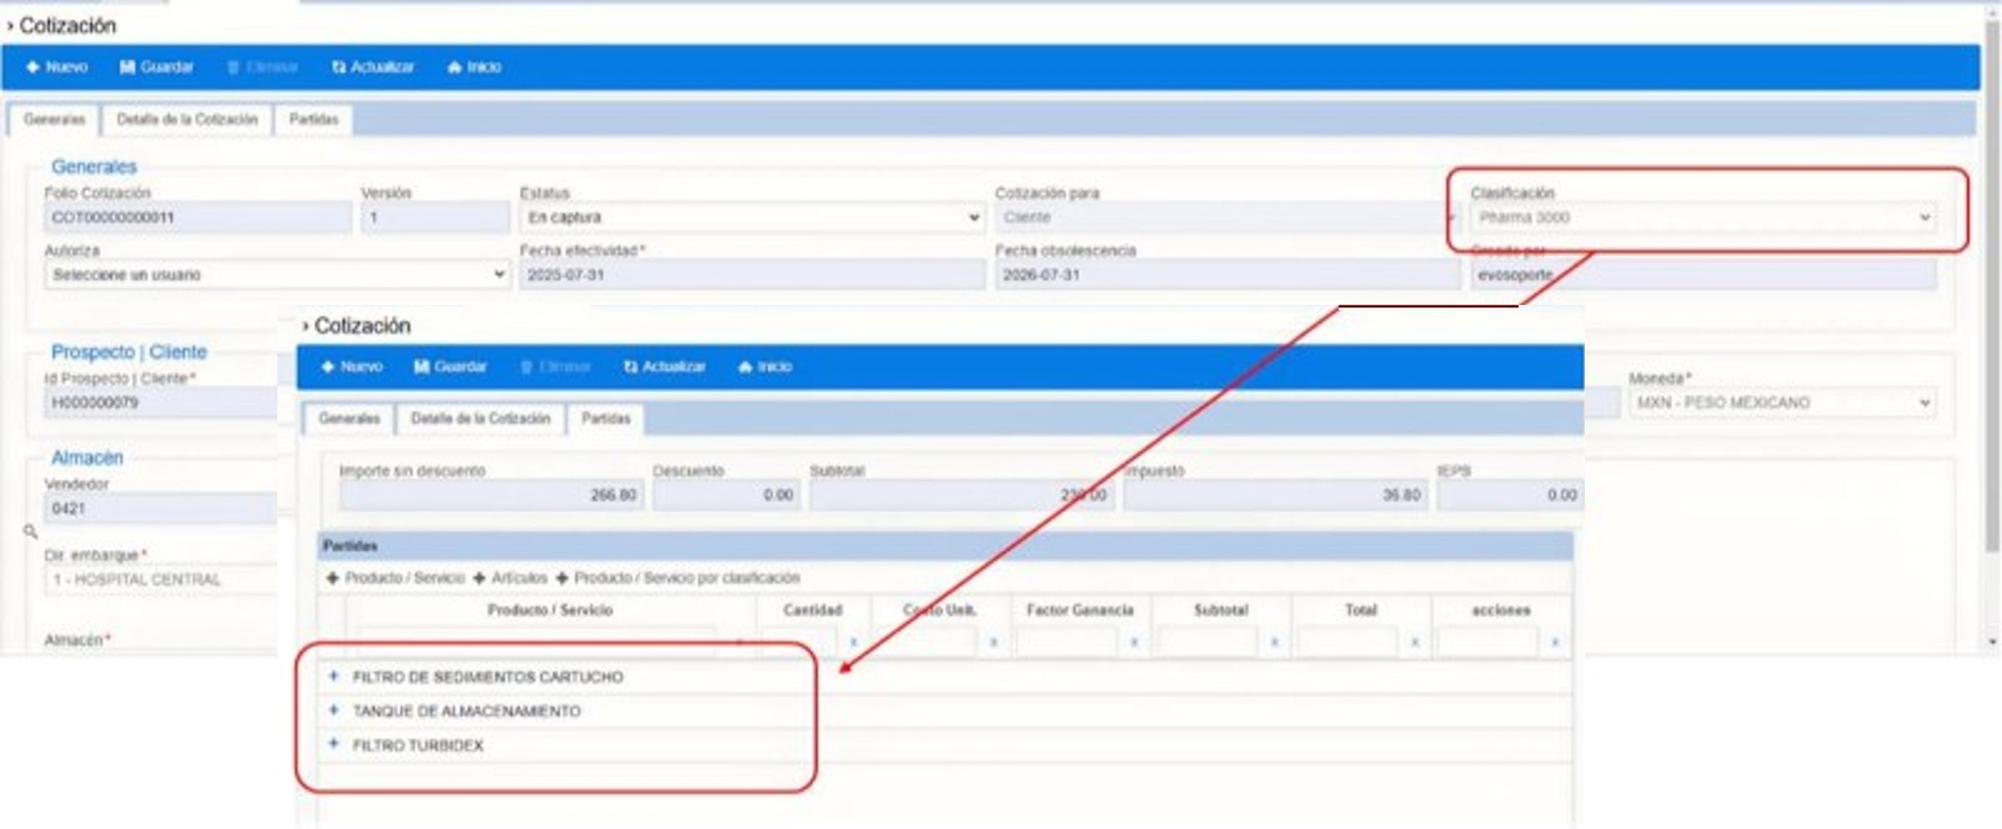2002x829 pixels.
Task: Add Producto / Servicio por clasificación
Action: pyautogui.click(x=563, y=577)
